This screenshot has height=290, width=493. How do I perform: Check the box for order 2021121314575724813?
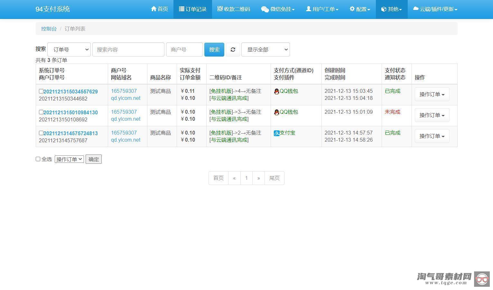pyautogui.click(x=41, y=133)
